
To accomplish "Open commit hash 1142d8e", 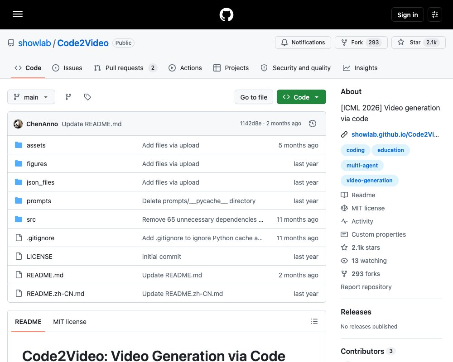I will 251,124.
